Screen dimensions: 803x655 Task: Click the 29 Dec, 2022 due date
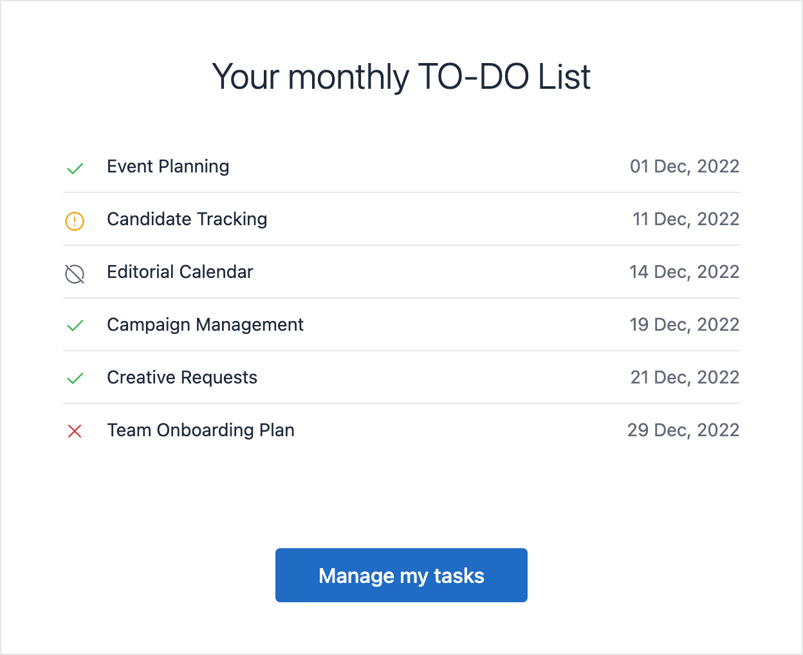[683, 430]
